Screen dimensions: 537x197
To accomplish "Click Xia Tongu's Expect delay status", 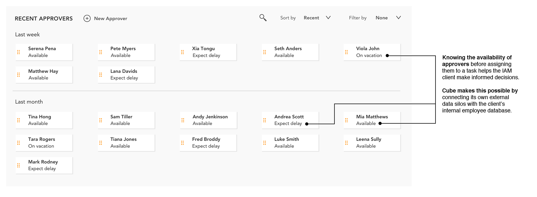I will click(x=206, y=56).
